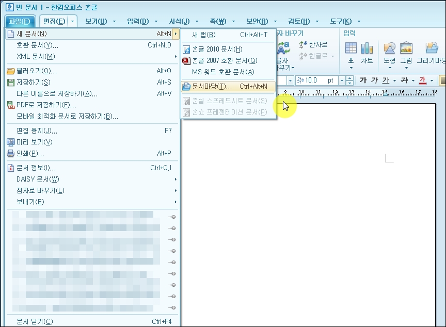This screenshot has width=446, height=327.
Task: Expand the 보기 menu dropdown arrow
Action: [x=115, y=21]
